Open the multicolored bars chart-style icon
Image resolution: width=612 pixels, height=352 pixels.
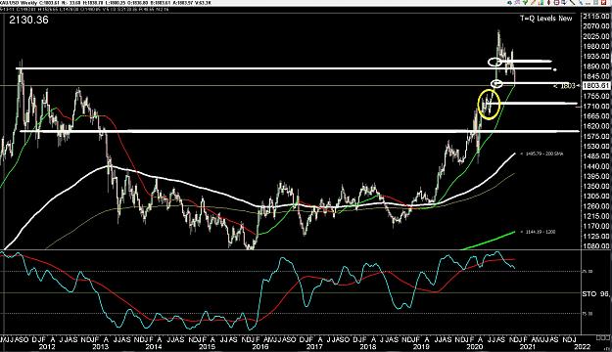click(541, 2)
